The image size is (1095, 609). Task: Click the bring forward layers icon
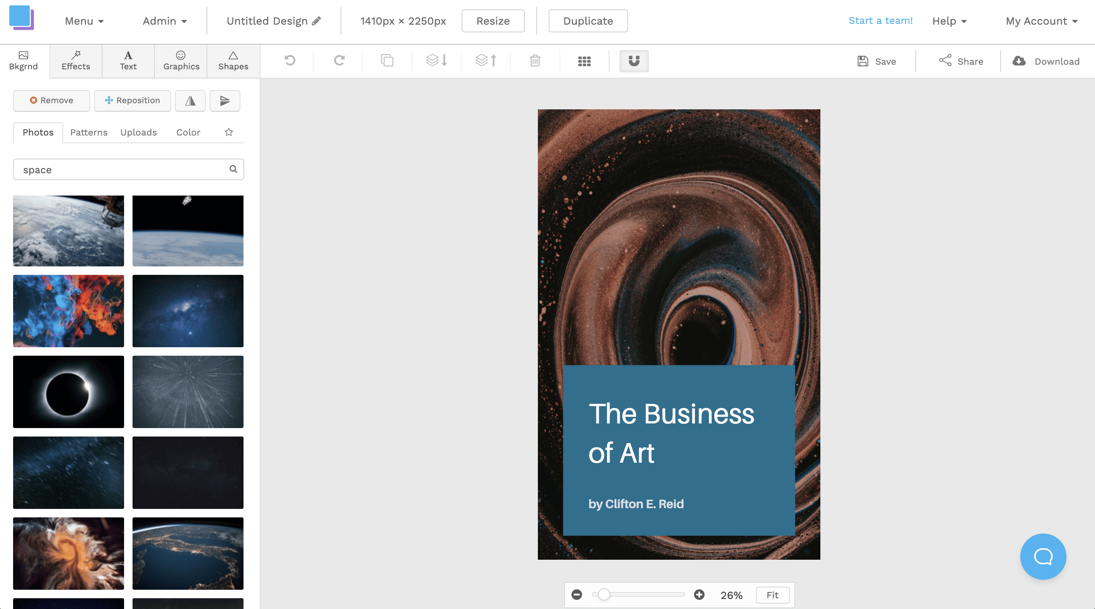click(x=485, y=61)
